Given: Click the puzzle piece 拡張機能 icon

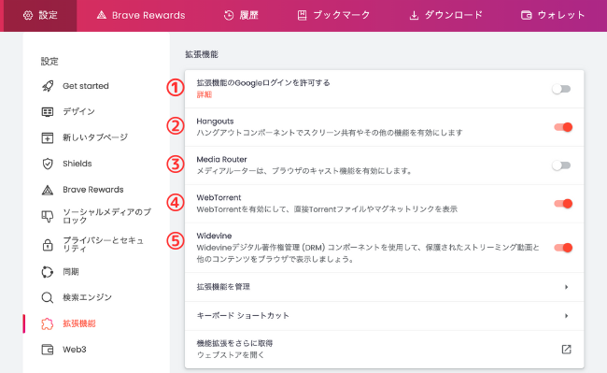Looking at the screenshot, I should 48,323.
